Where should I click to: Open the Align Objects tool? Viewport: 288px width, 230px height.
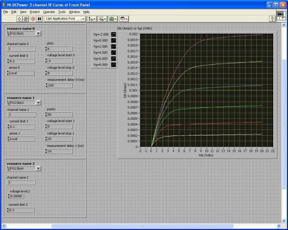(92, 19)
